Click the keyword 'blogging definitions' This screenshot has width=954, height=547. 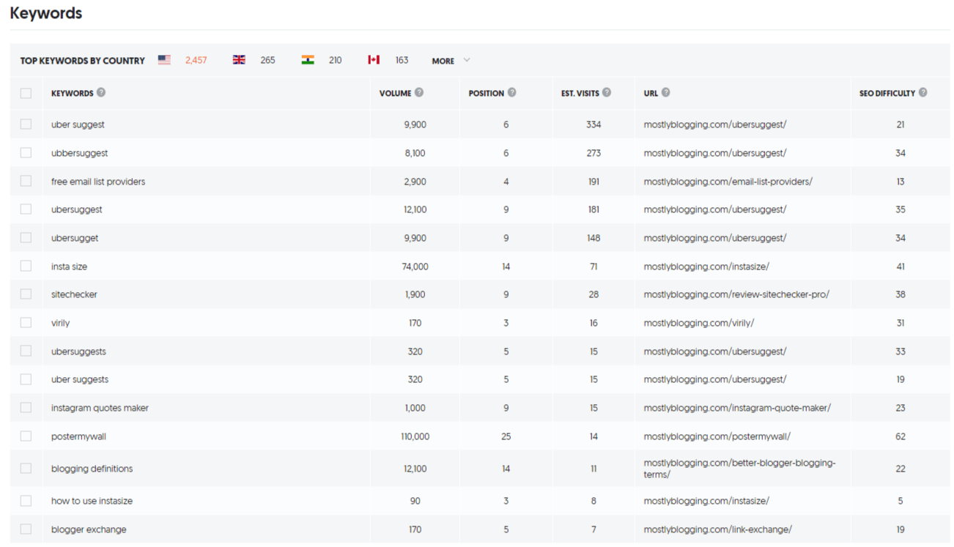point(92,469)
